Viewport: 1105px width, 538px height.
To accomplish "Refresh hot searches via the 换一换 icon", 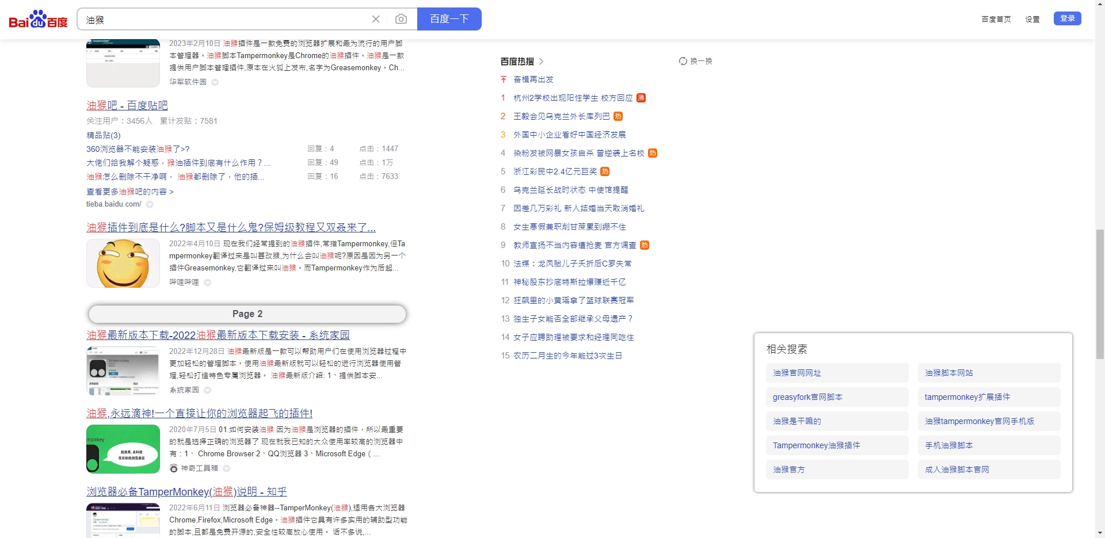I will pyautogui.click(x=683, y=60).
